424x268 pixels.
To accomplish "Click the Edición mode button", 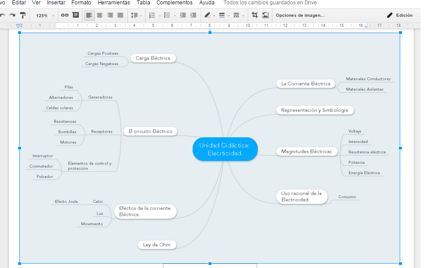I will pyautogui.click(x=399, y=15).
